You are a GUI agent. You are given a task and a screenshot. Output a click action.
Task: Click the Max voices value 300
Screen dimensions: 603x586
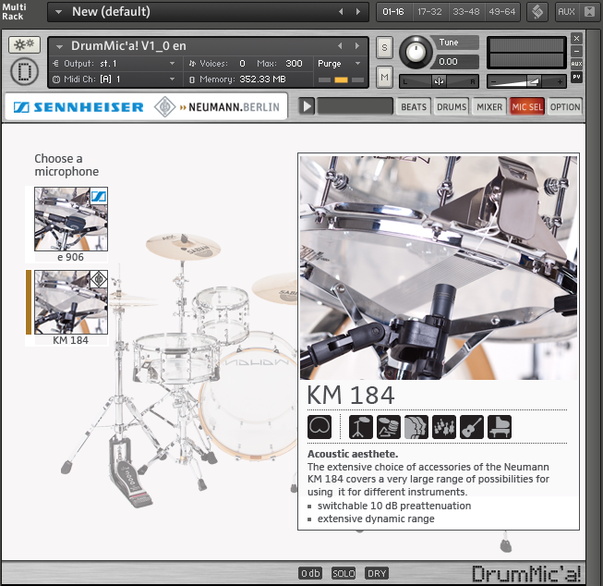coord(294,64)
